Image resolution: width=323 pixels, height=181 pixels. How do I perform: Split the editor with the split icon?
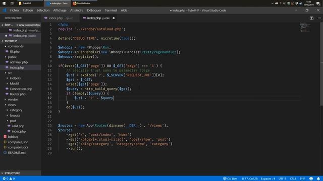311,18
